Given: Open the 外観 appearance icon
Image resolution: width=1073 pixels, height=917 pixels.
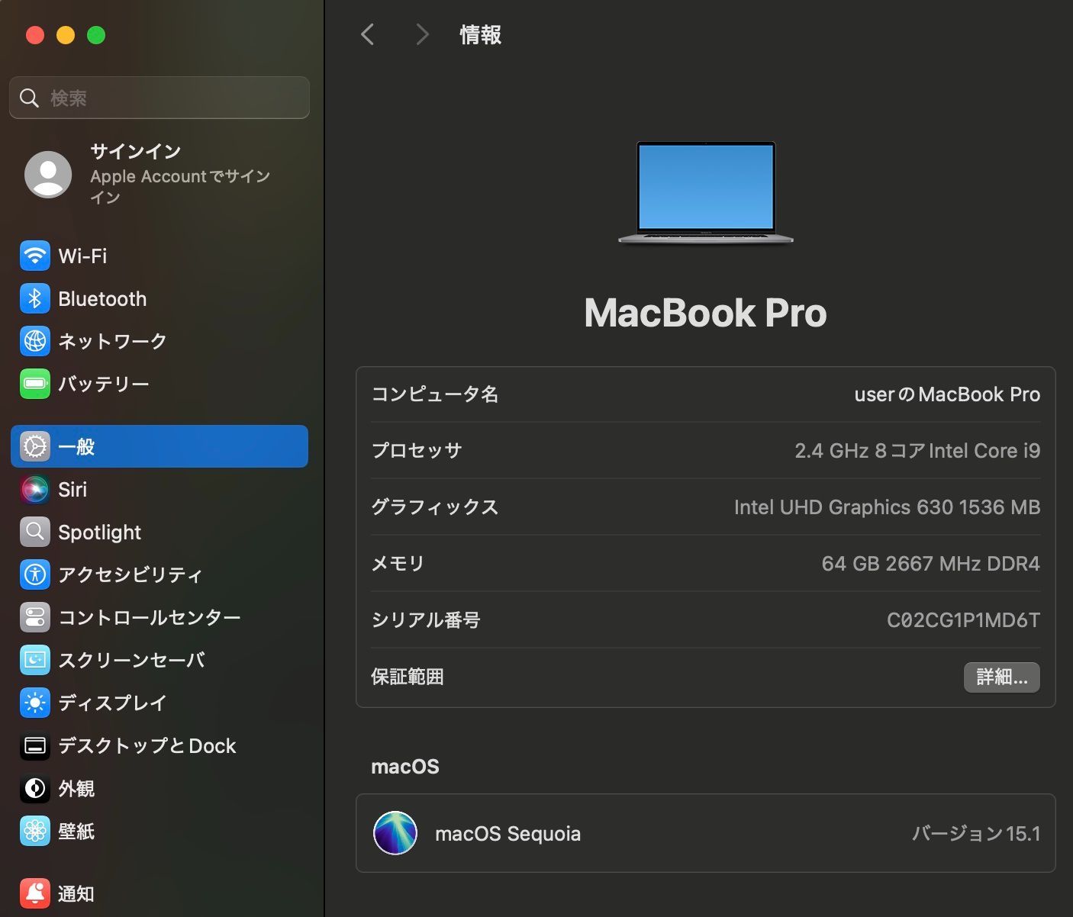Looking at the screenshot, I should pos(35,788).
